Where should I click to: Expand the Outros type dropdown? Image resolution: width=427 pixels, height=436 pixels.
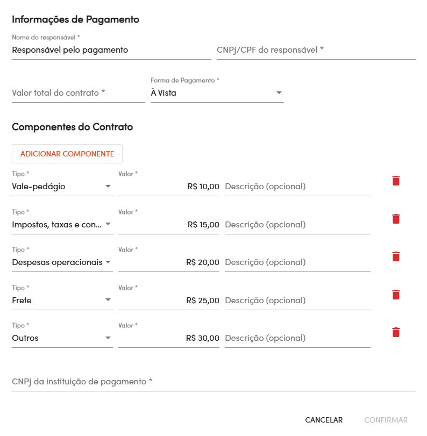[62, 338]
